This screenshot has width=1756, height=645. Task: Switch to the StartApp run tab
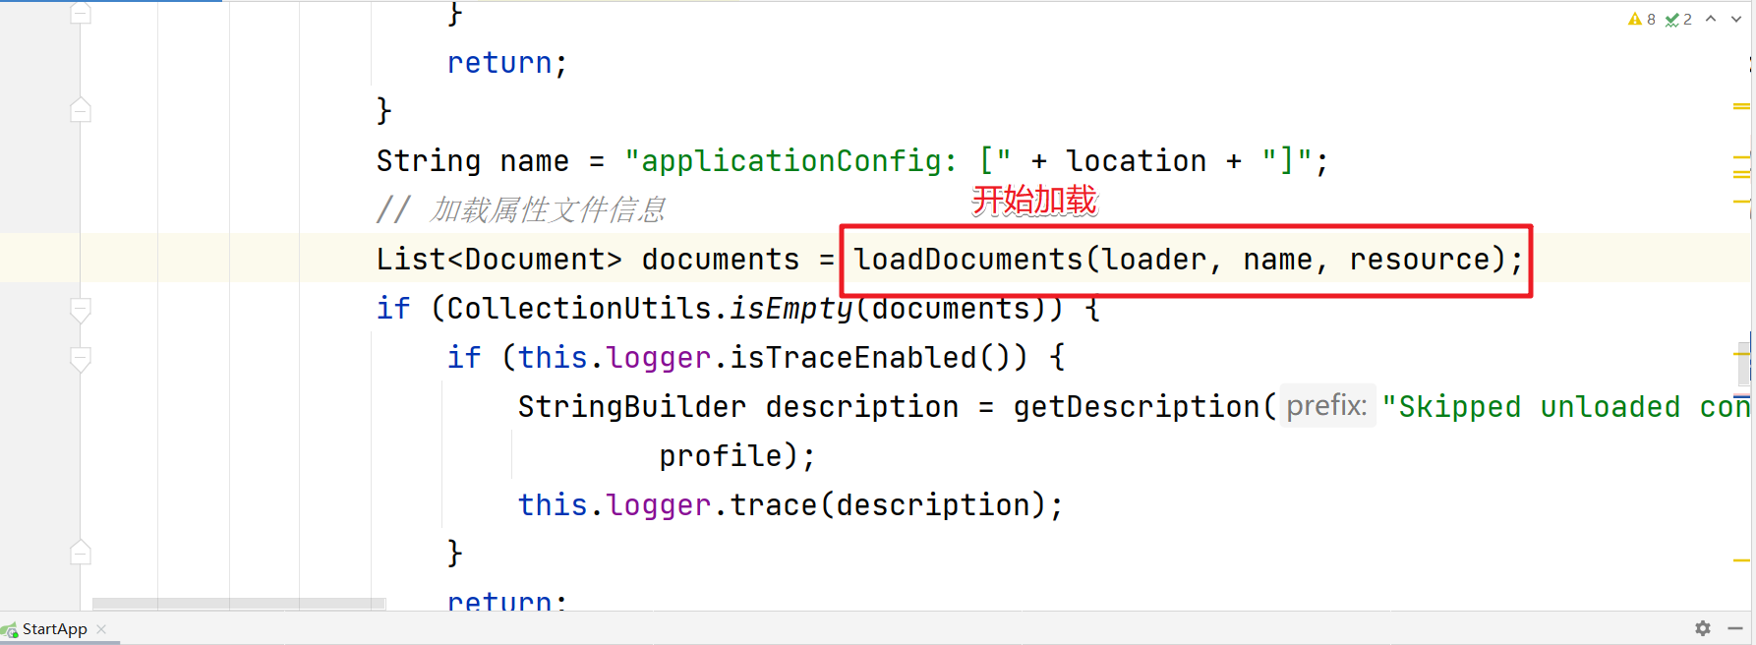(x=54, y=629)
